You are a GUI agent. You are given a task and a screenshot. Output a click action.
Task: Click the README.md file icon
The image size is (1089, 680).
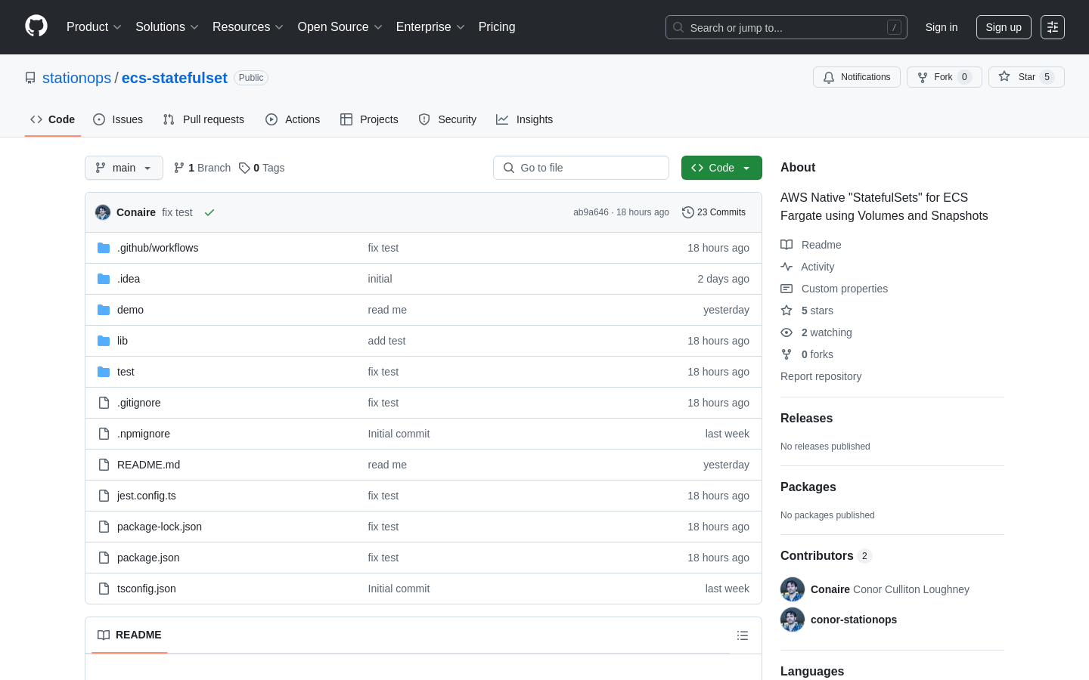(x=104, y=465)
